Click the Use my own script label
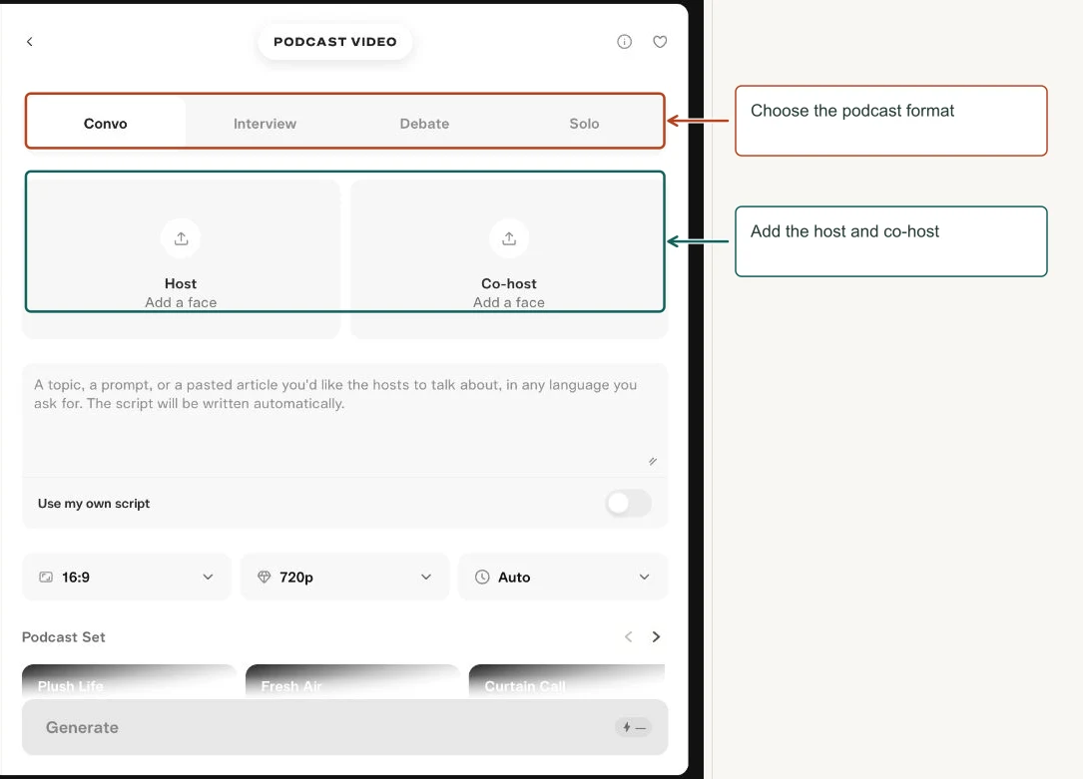The width and height of the screenshot is (1083, 779). 94,503
